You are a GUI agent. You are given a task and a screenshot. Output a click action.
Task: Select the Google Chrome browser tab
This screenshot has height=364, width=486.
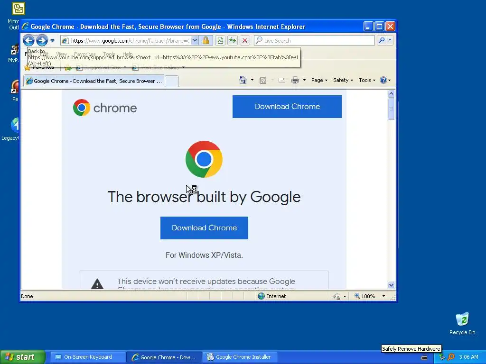94,81
